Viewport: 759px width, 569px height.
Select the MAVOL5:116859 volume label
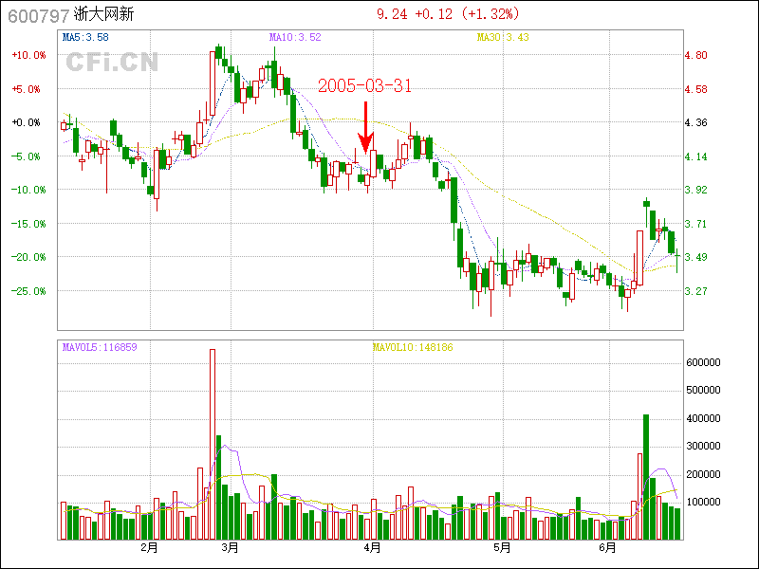click(100, 347)
